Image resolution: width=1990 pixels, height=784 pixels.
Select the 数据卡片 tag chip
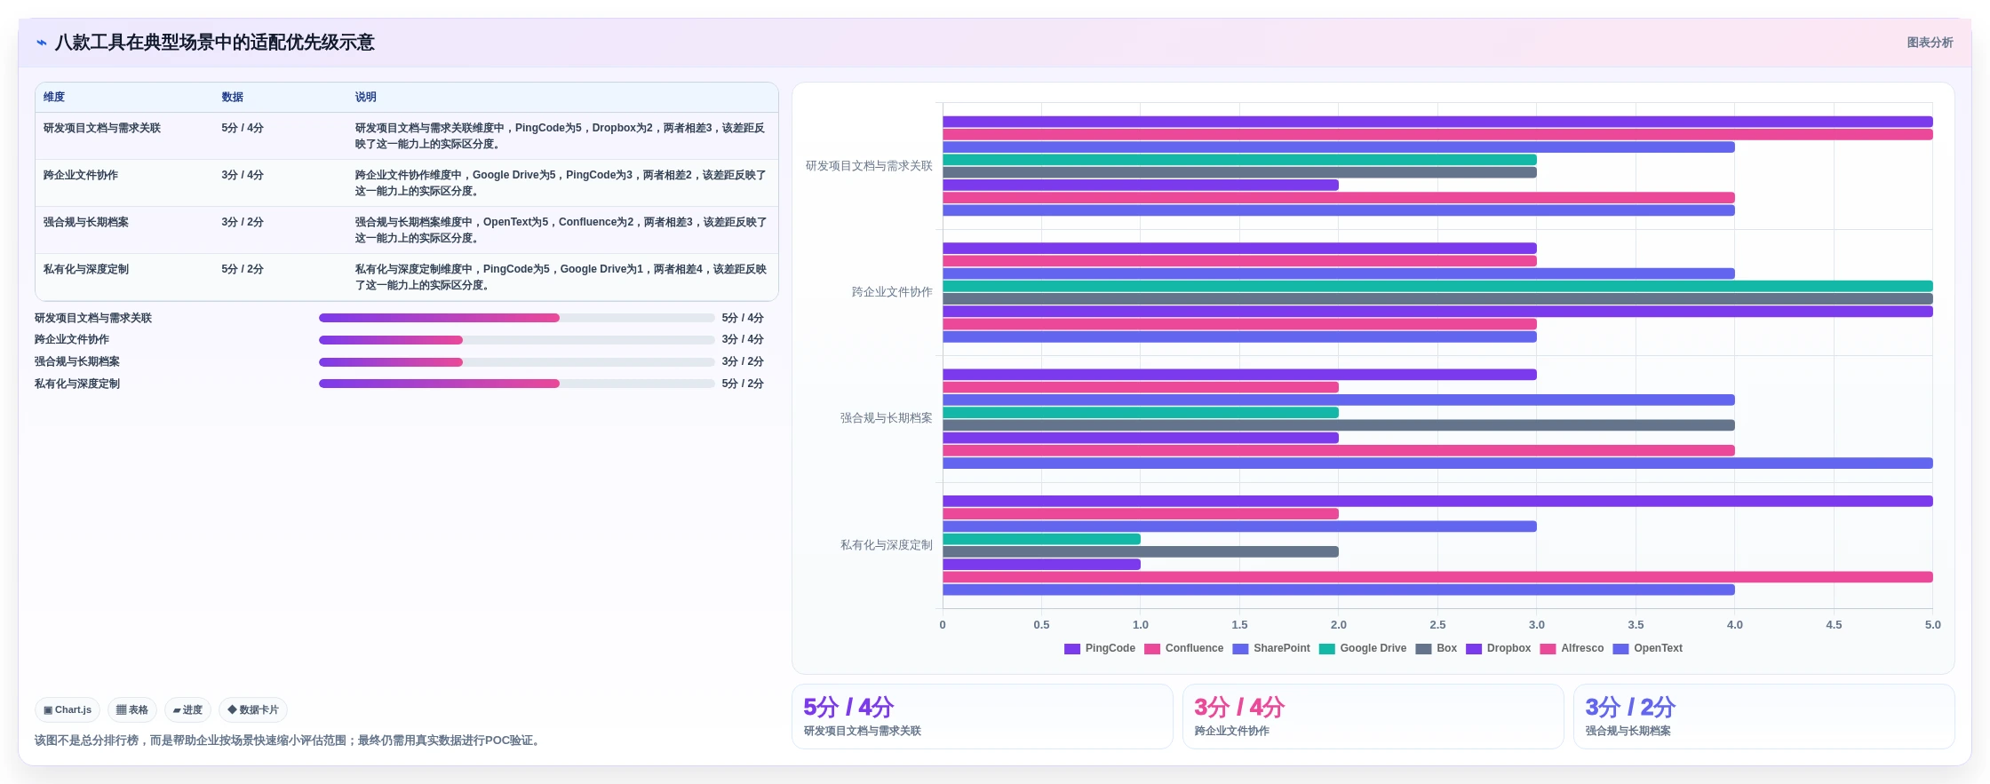[x=253, y=710]
